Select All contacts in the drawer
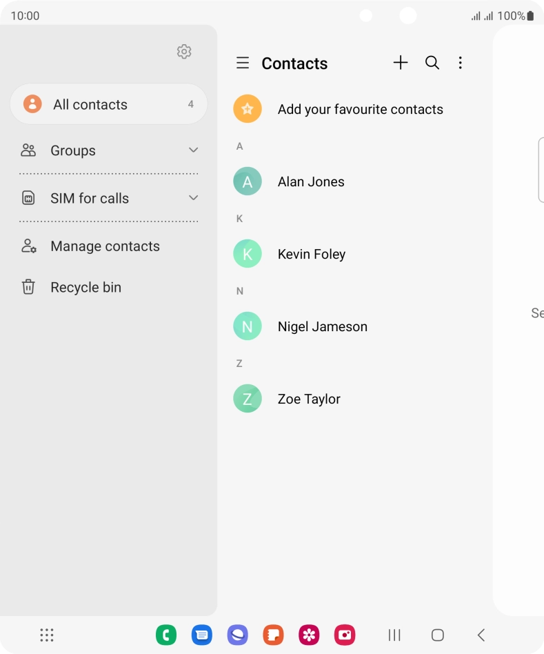 point(109,104)
